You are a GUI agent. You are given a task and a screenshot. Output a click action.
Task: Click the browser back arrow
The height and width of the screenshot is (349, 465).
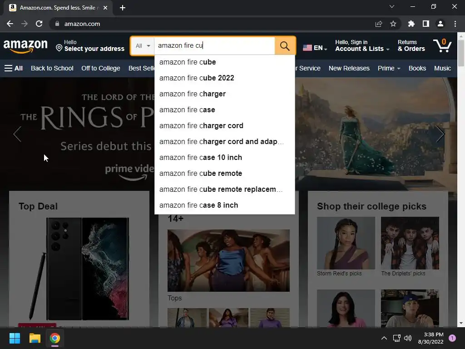10,24
